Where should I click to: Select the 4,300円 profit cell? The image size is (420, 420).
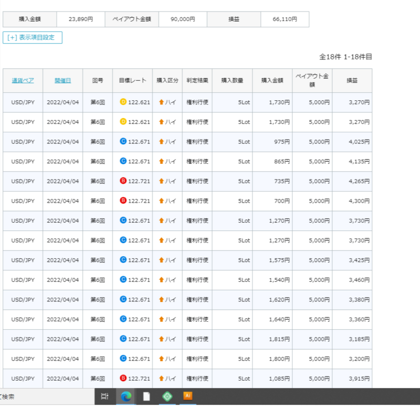pyautogui.click(x=352, y=201)
